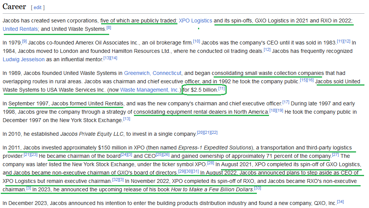The image size is (369, 208).
Task: Open citation [23] after logistics provider
Action: click(34, 154)
